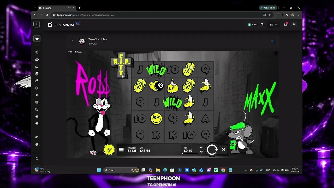Close the OpenWin tab
Viewport: 334px width, 188px height.
(x=73, y=8)
